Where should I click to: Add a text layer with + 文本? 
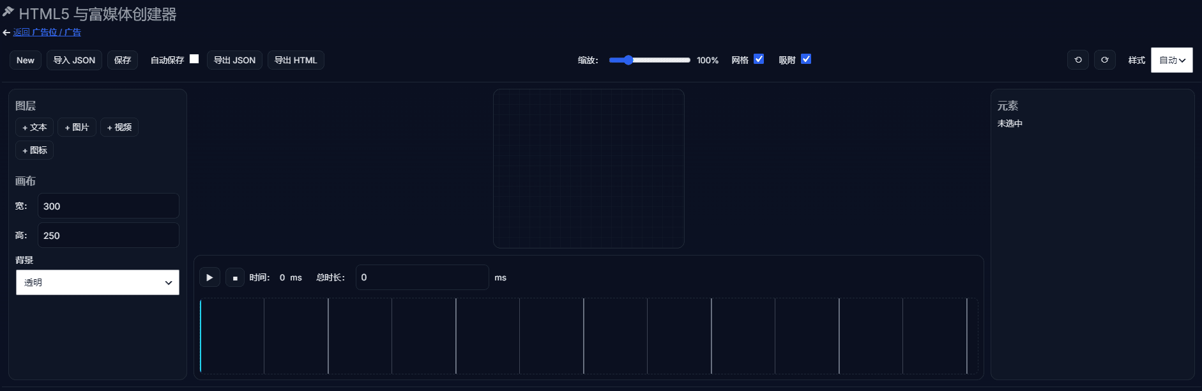(34, 127)
